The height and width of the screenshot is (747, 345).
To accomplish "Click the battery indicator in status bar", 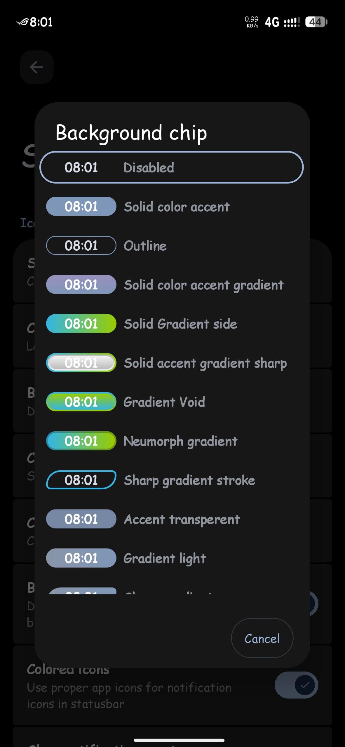I will (x=316, y=22).
